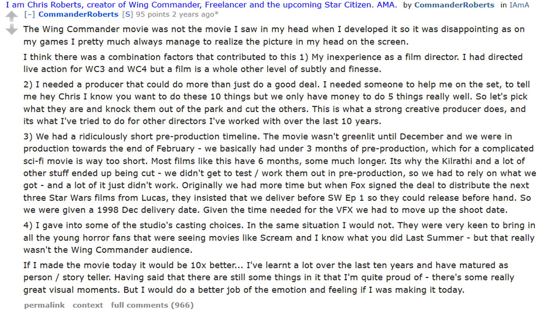
Task: Open the CommanderRoberts link after 'by' in the header
Action: click(454, 5)
